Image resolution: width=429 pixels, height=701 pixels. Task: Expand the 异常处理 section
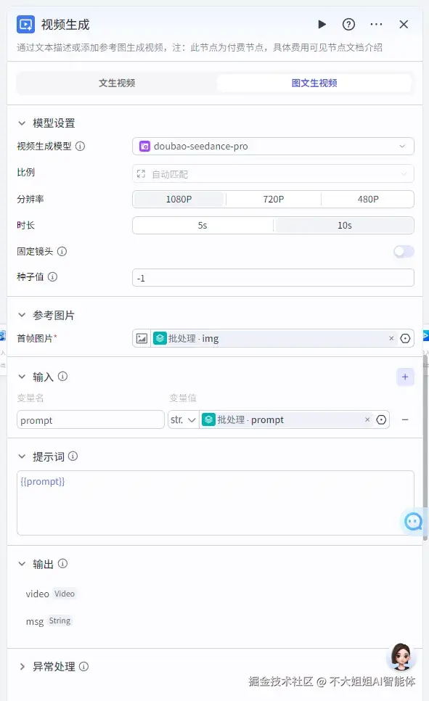tap(22, 667)
